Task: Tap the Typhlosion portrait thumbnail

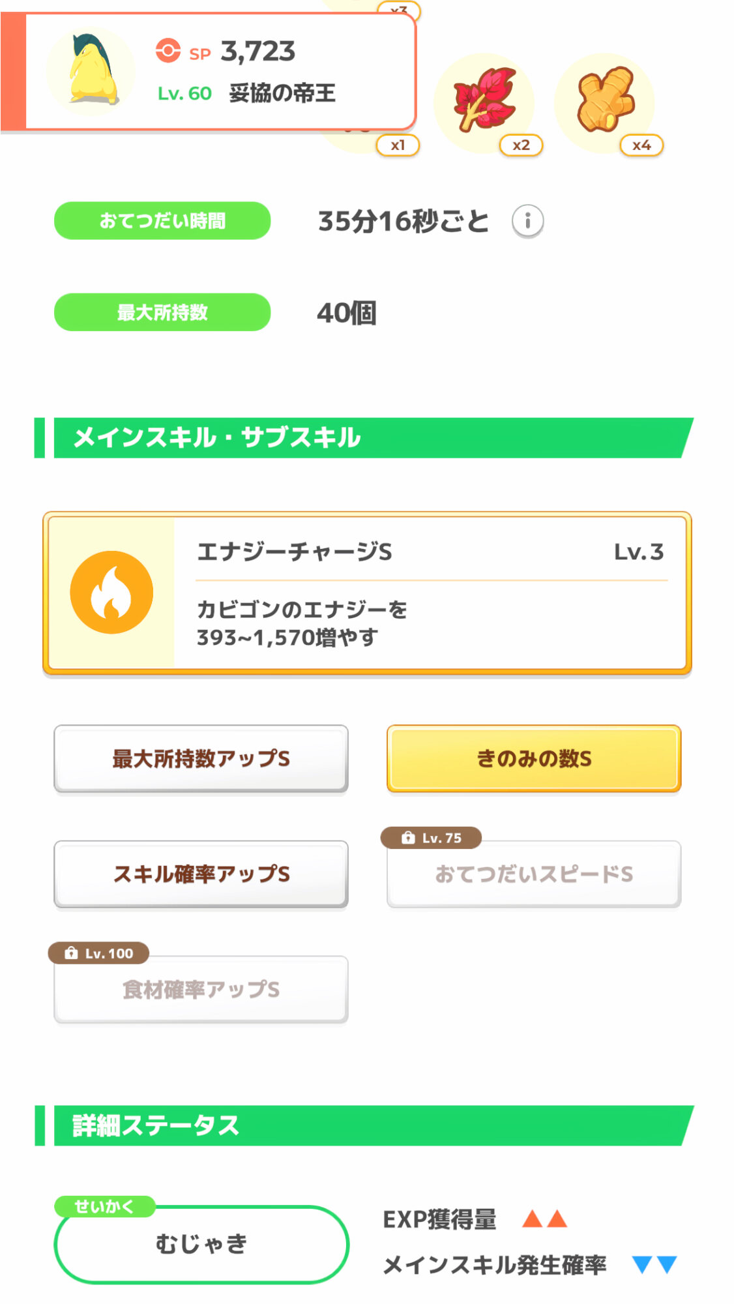Action: [91, 70]
